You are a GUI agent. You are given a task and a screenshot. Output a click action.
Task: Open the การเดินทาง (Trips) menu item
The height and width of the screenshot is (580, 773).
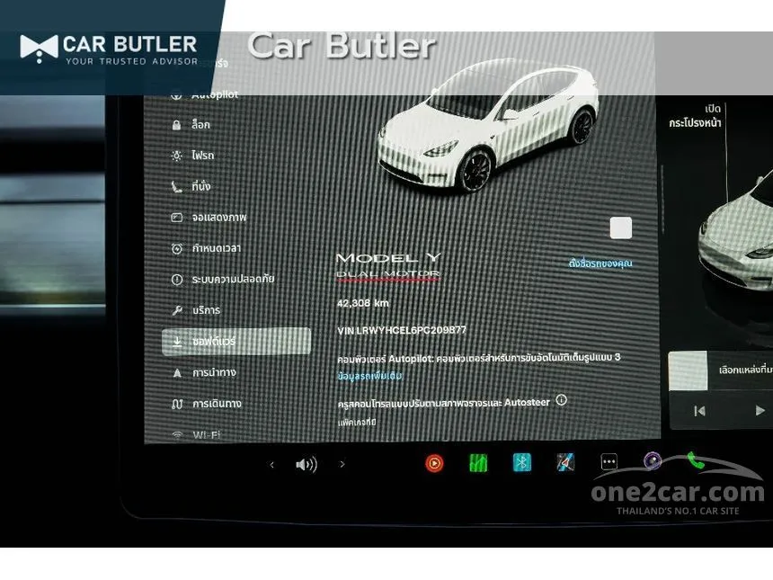point(206,404)
